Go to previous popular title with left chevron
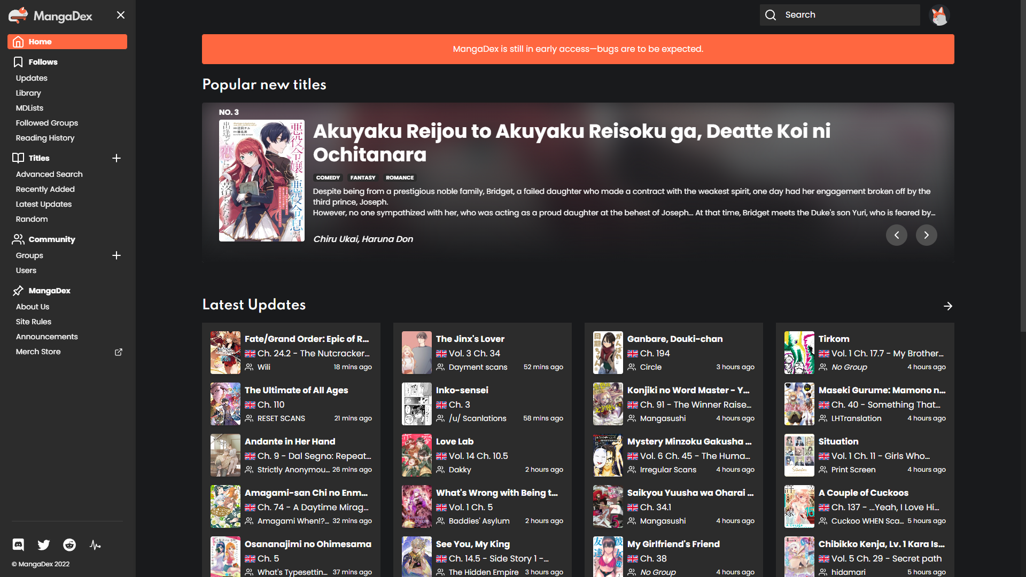 [897, 235]
